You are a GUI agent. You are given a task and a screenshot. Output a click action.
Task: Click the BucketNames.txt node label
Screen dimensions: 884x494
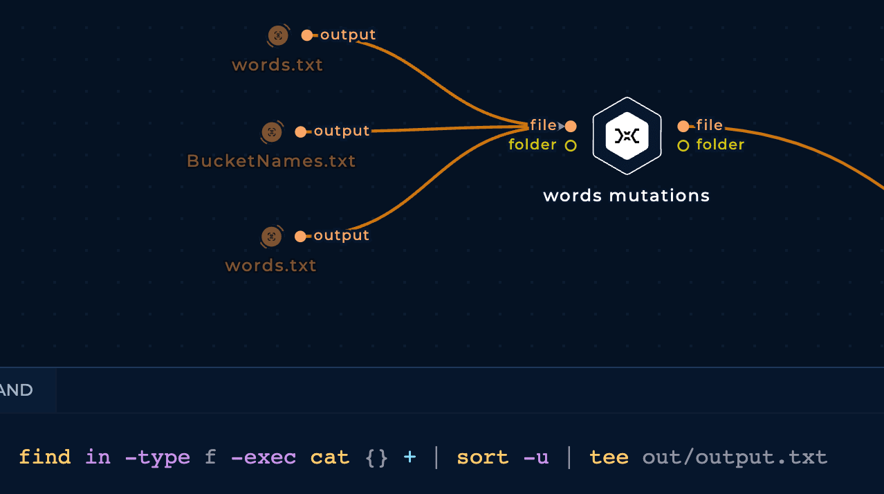(x=271, y=161)
